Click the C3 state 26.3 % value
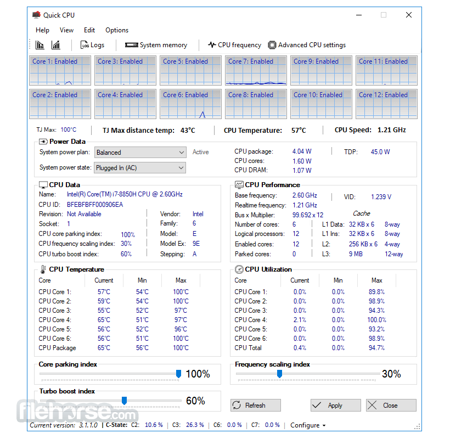The height and width of the screenshot is (439, 450). pyautogui.click(x=195, y=425)
